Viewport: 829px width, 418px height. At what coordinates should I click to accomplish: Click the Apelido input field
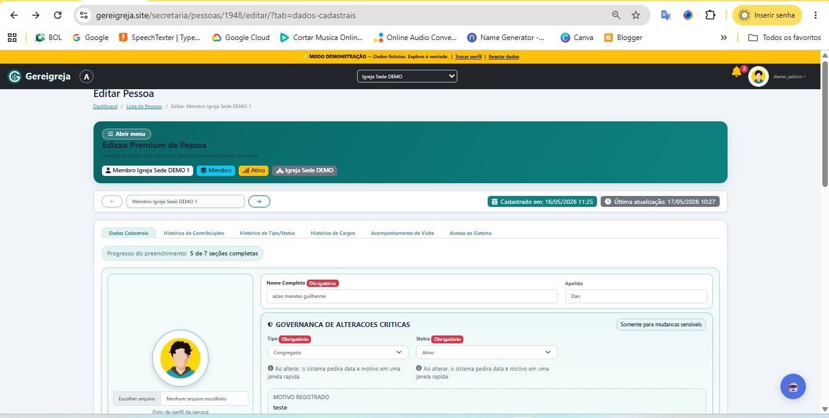(636, 296)
